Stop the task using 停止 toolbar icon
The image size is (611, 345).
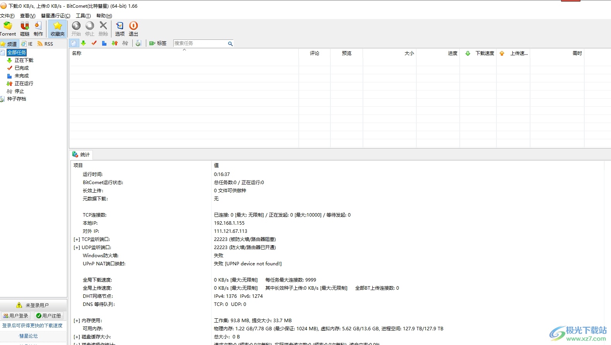point(90,29)
